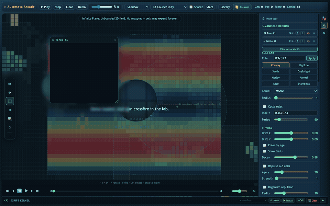Viewport: 330px width, 206px height.
Task: Toggle Torus #1 'A' option
Action: point(297,33)
